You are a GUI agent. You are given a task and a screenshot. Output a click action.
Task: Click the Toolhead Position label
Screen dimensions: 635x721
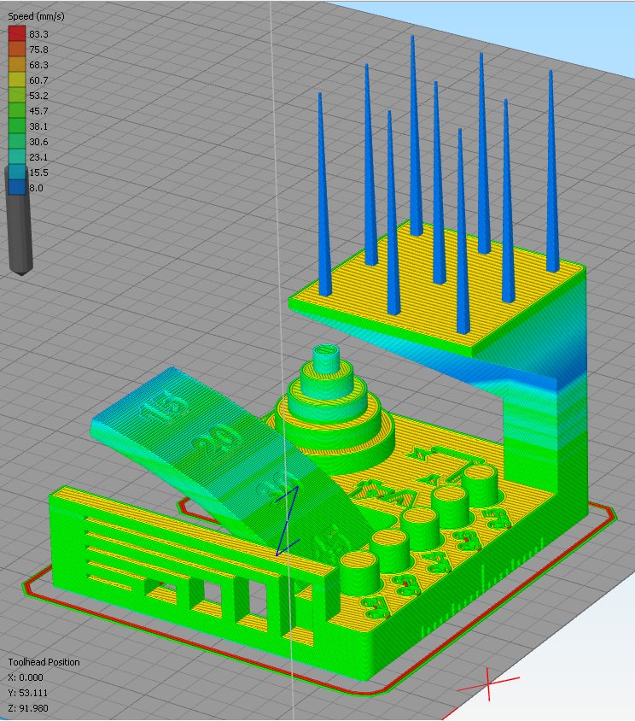(44, 662)
